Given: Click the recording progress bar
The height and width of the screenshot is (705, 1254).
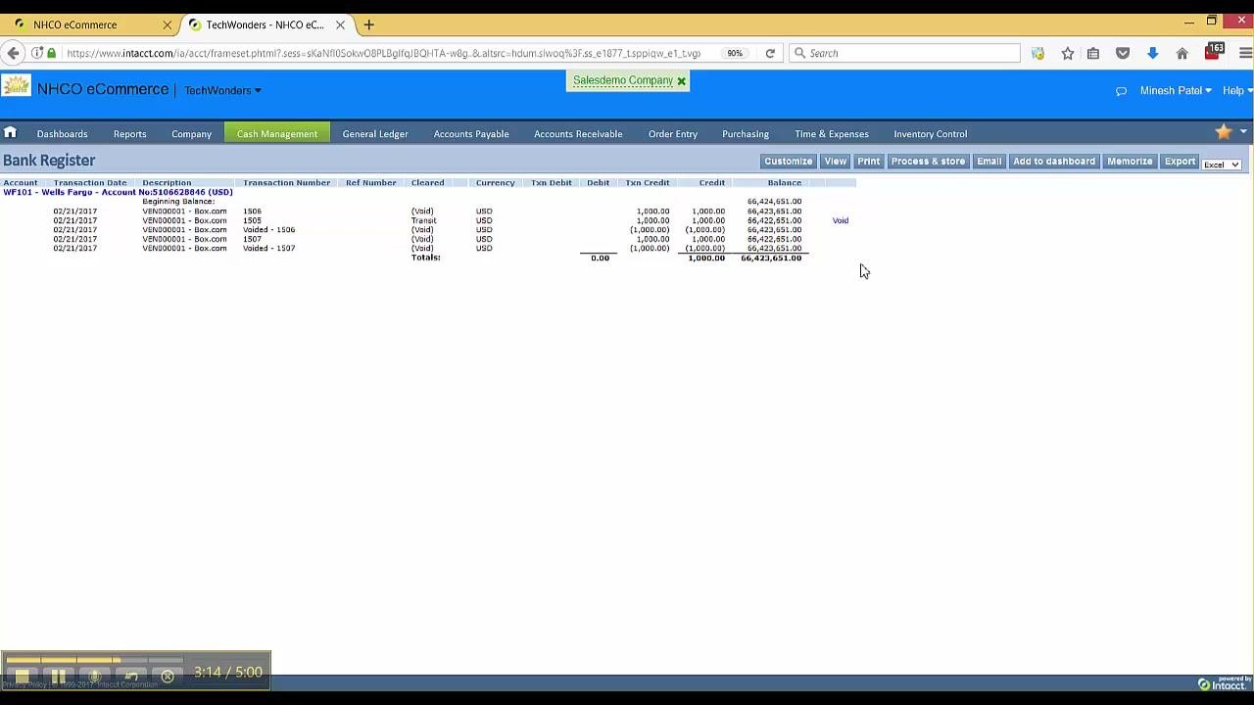Looking at the screenshot, I should [x=94, y=659].
